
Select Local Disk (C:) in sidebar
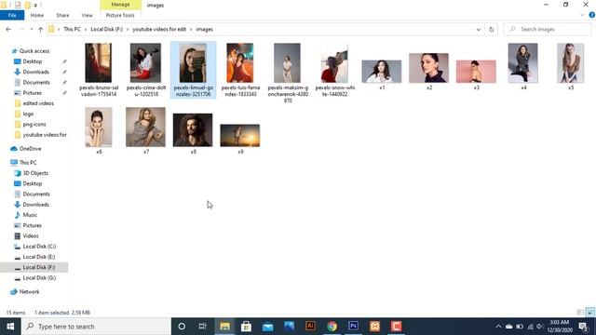click(x=39, y=247)
